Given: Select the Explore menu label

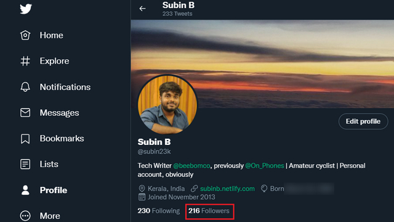Looking at the screenshot, I should click(x=54, y=61).
